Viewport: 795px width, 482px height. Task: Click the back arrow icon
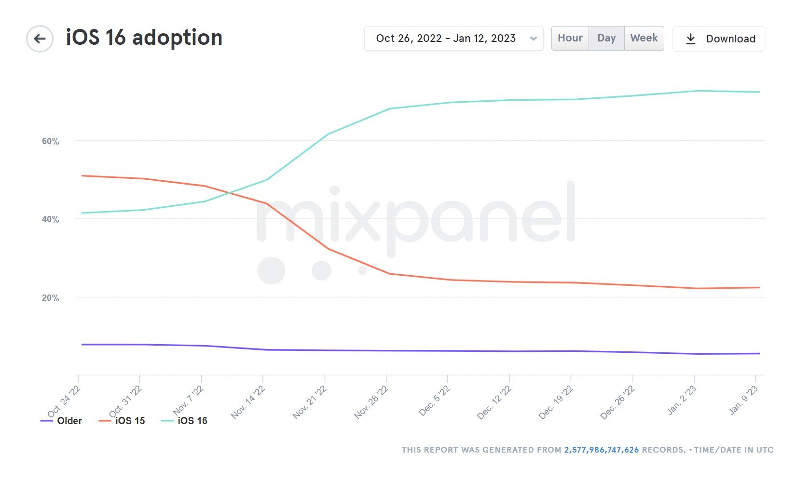39,38
